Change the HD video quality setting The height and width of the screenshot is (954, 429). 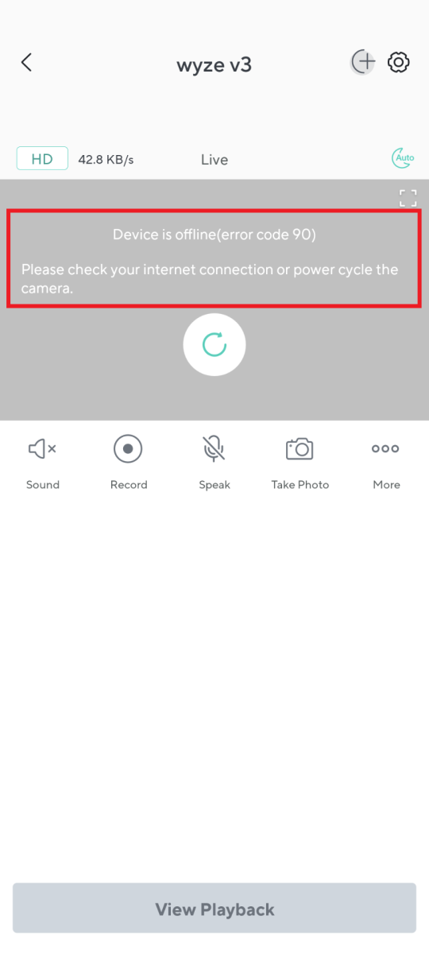click(42, 159)
